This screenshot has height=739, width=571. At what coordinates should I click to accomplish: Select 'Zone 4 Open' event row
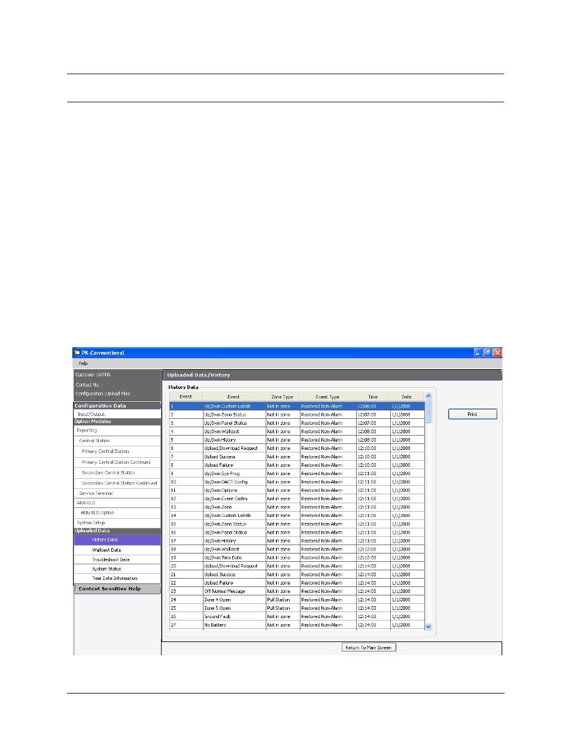tap(297, 600)
